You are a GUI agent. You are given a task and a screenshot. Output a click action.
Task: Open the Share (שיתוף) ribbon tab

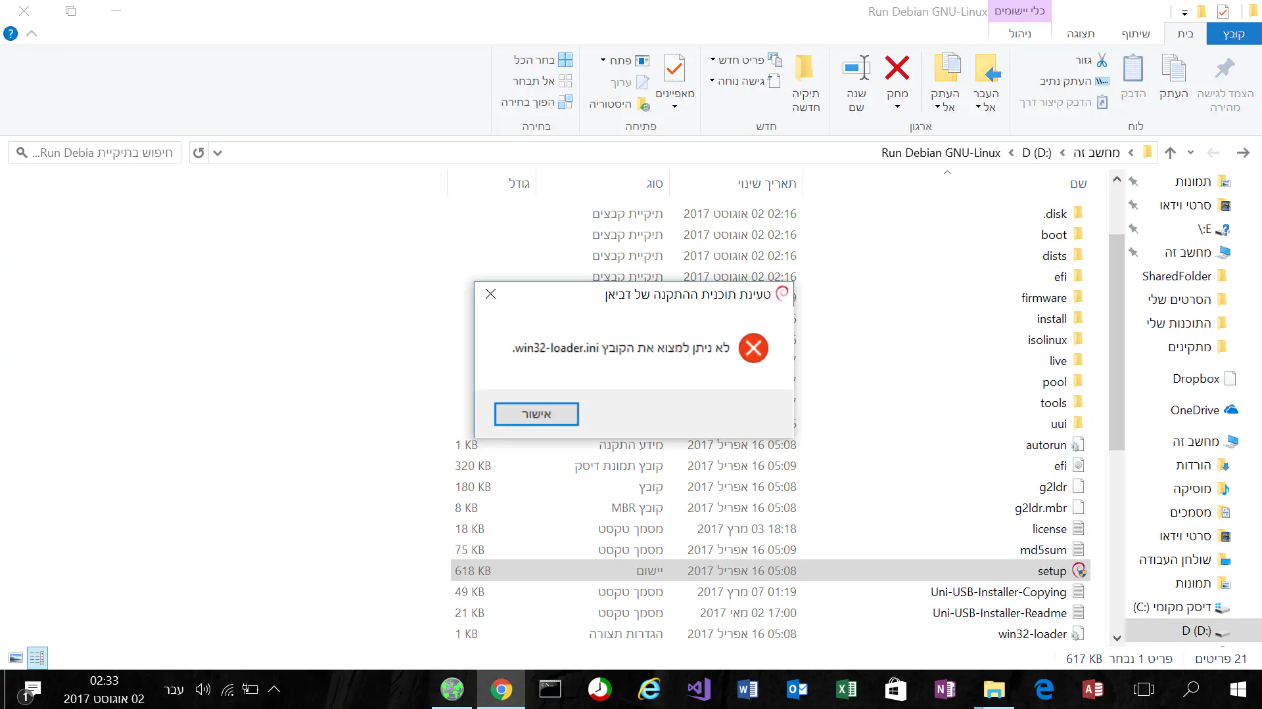pos(1136,33)
